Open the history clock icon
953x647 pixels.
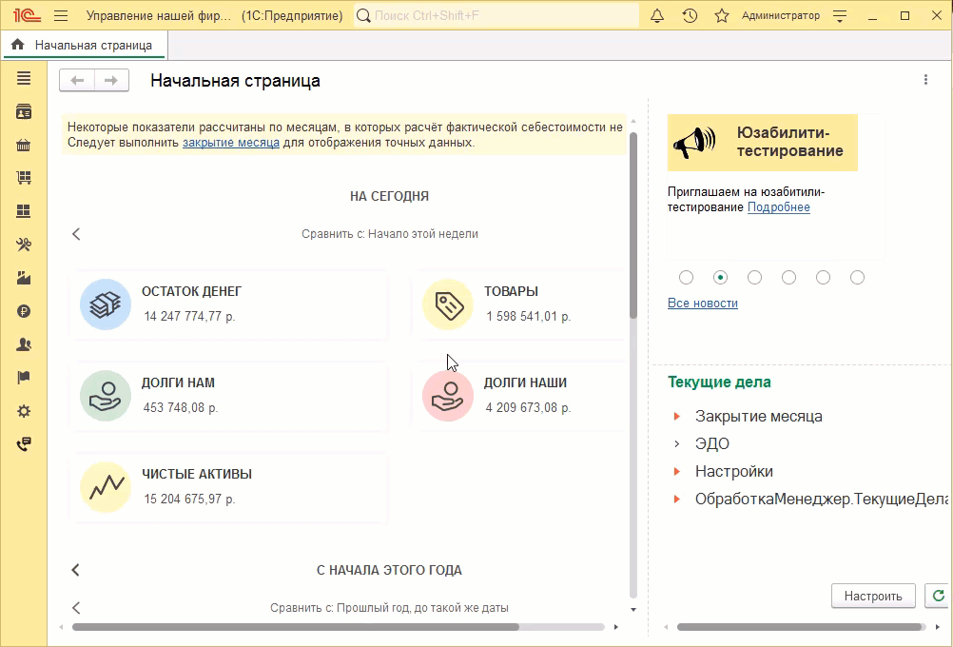pos(690,16)
